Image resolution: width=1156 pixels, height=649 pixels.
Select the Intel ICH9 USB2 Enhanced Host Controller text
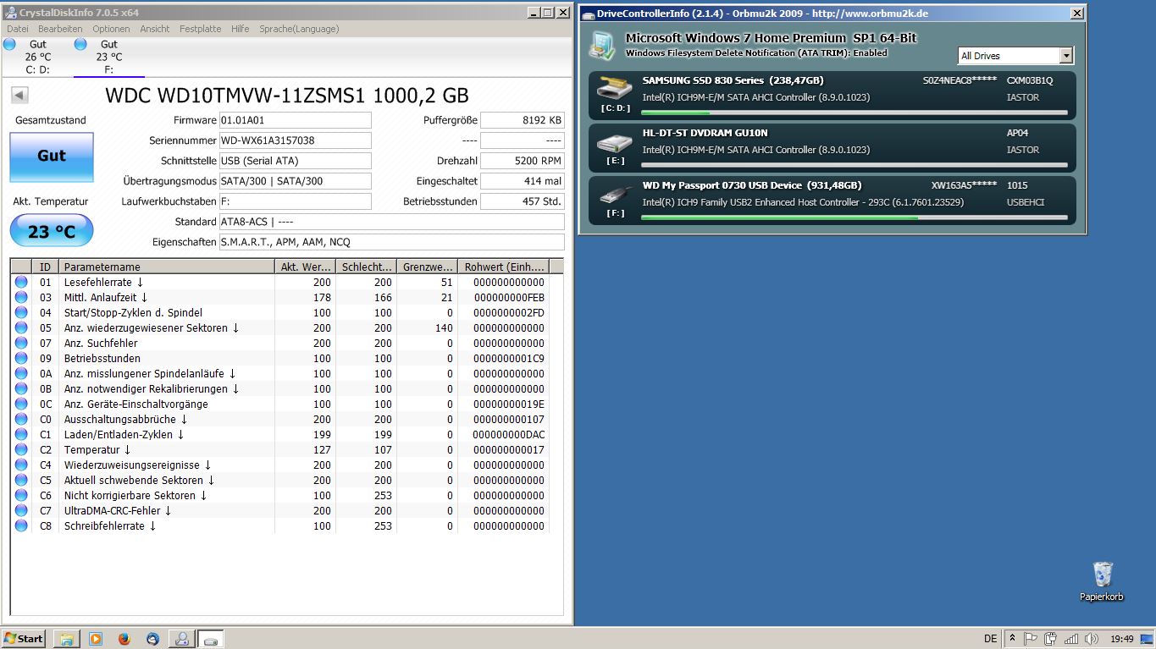click(803, 203)
